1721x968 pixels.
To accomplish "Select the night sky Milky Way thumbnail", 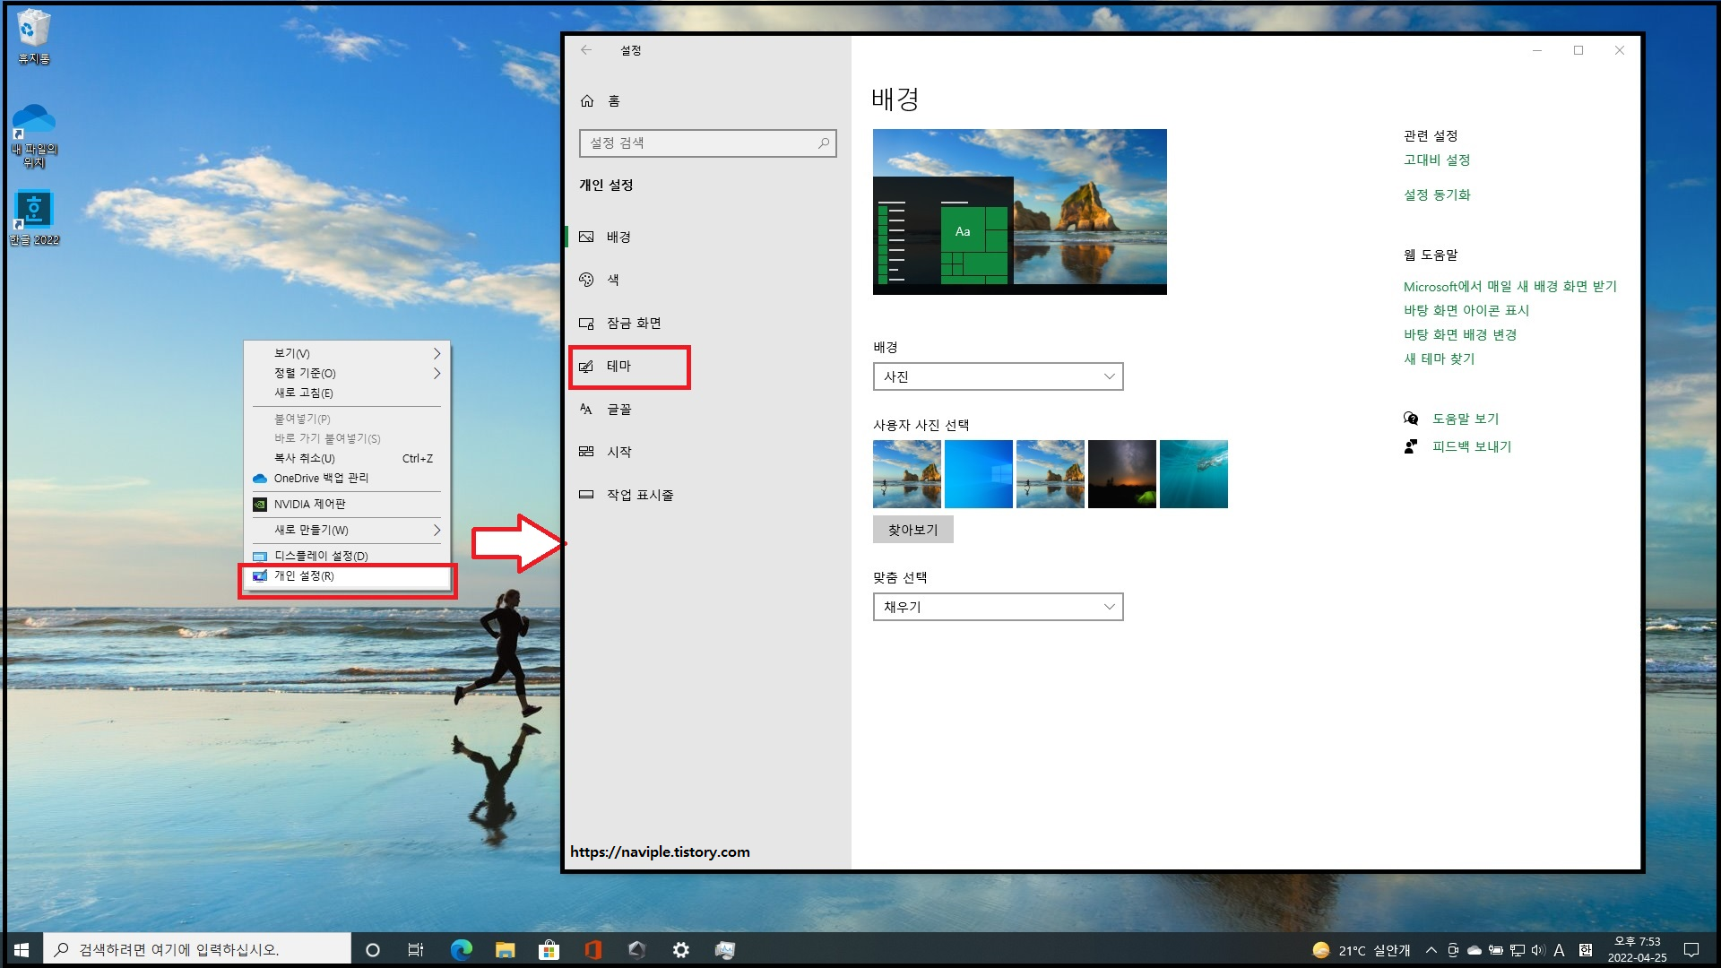I will click(1121, 474).
